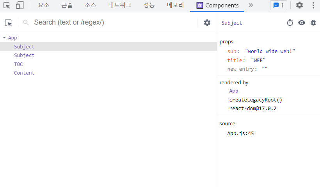Open React DevTools view settings gear
Viewport: 320px width, 187px height.
tap(207, 23)
